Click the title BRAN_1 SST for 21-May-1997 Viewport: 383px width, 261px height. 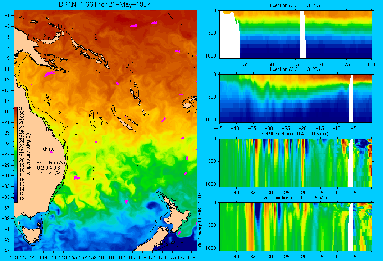pyautogui.click(x=105, y=4)
